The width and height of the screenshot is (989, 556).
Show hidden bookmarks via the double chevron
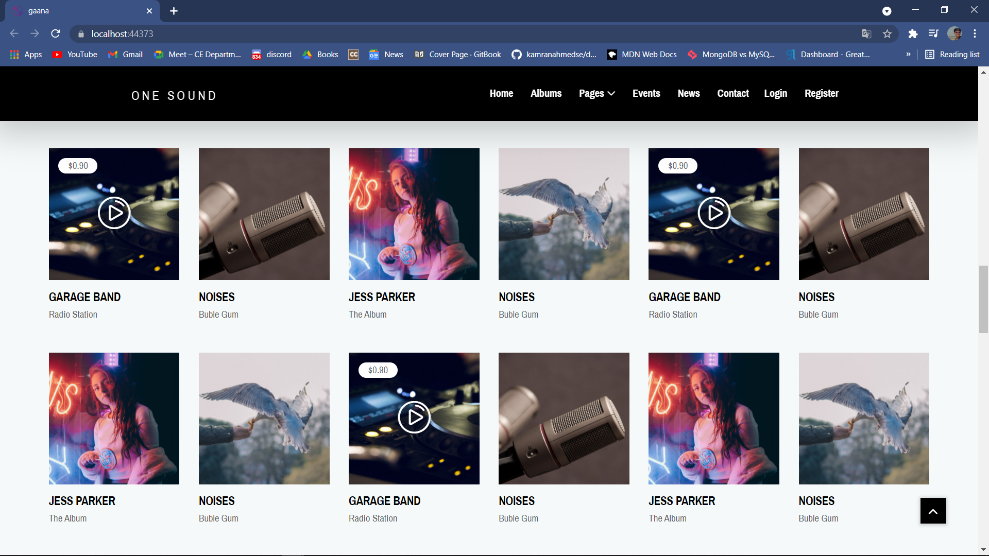908,55
